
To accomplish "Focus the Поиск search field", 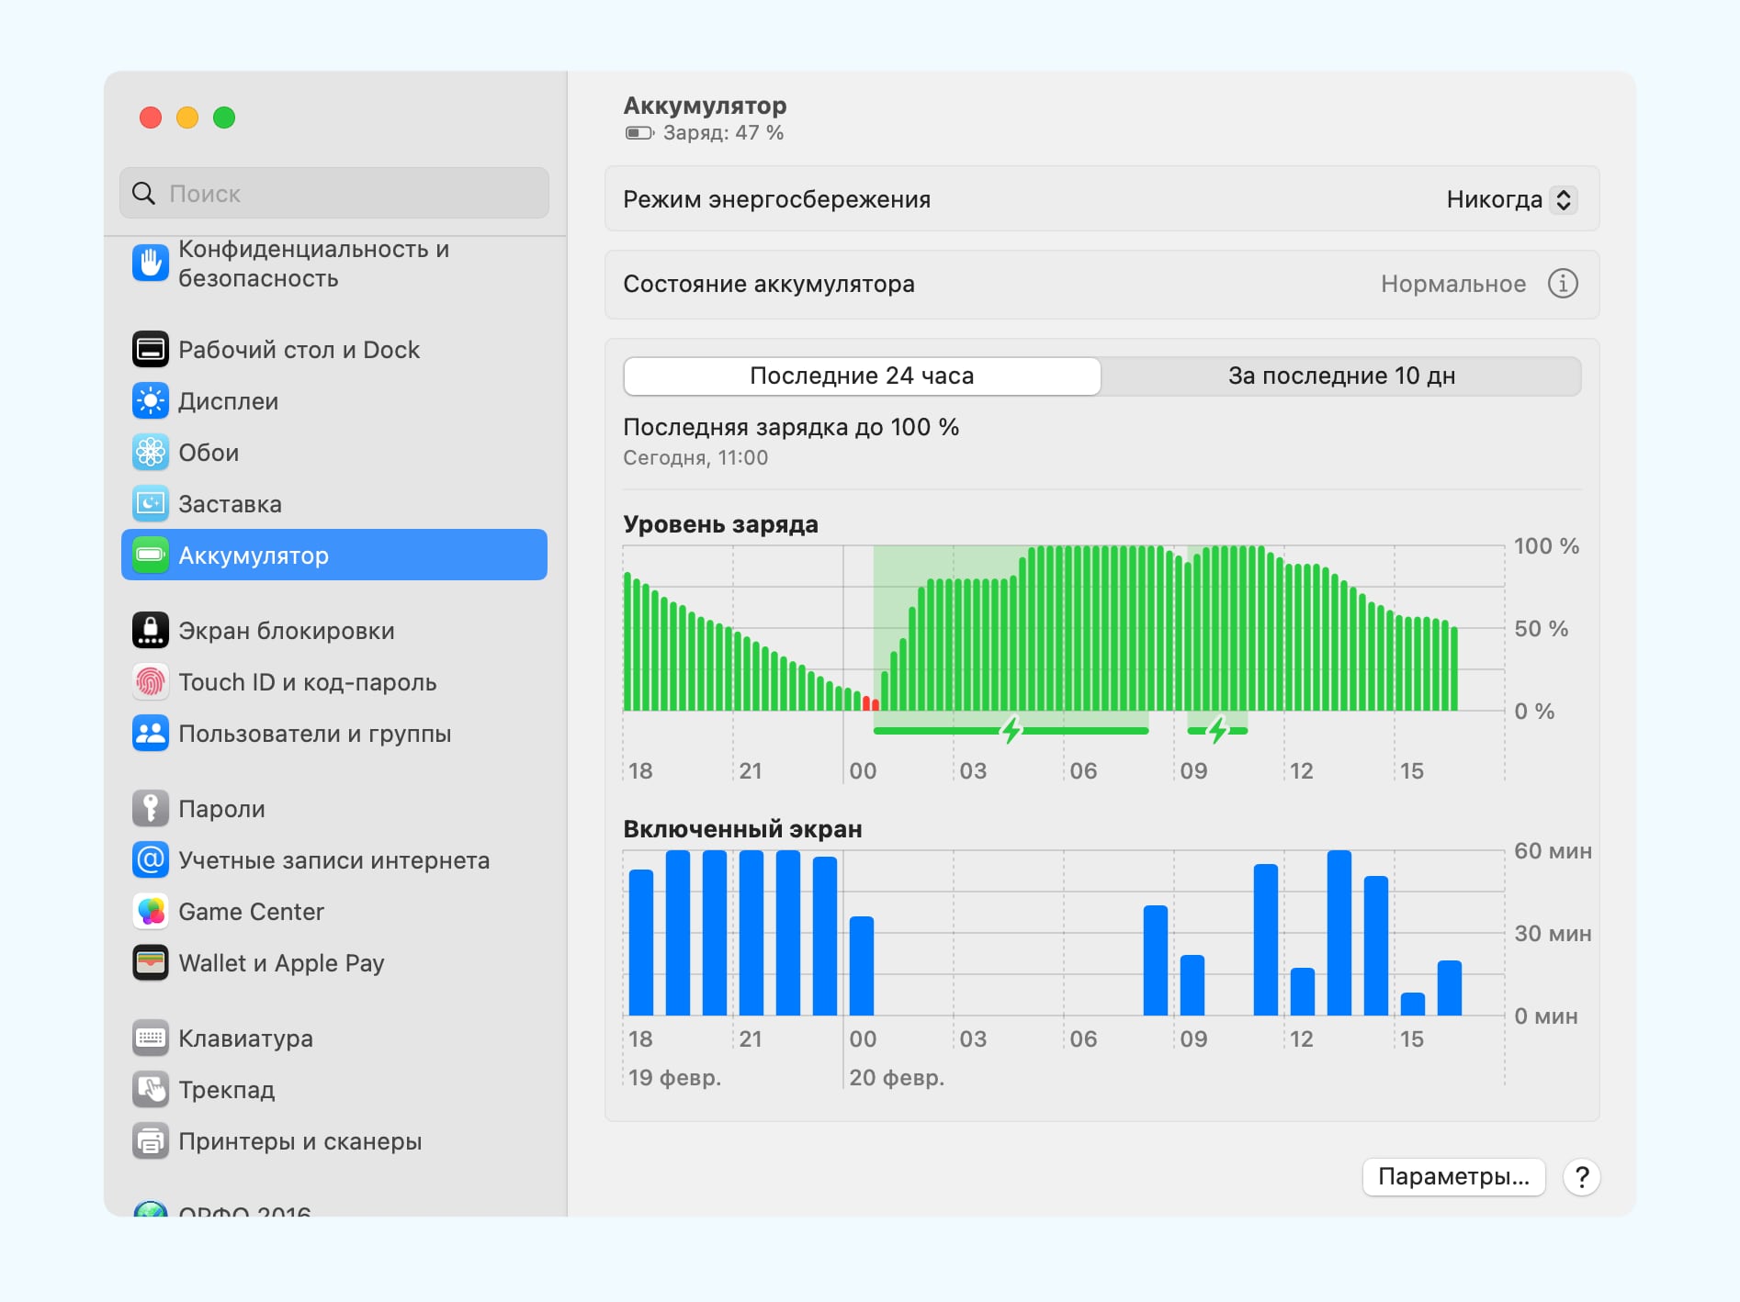I will click(x=349, y=194).
